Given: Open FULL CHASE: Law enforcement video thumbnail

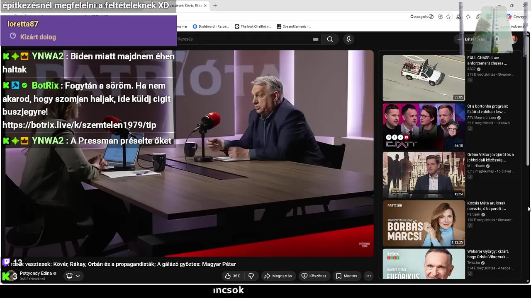Looking at the screenshot, I should click(424, 78).
